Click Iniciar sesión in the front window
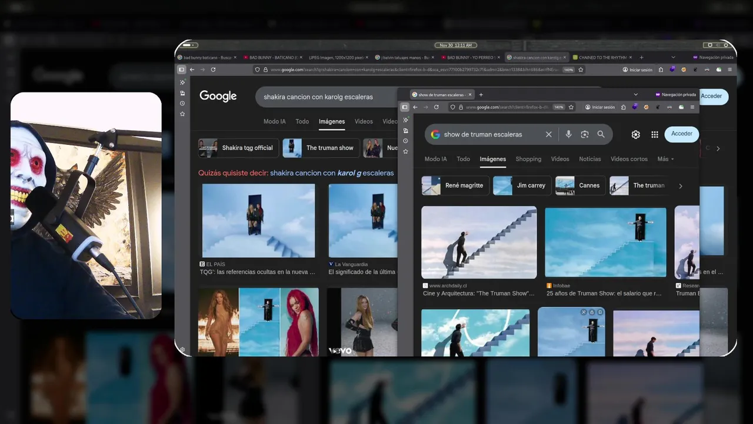 (x=600, y=107)
